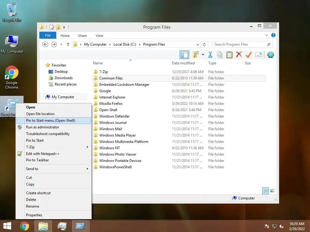Choose Open in the context menu
This screenshot has width=310, height=232.
click(54, 107)
